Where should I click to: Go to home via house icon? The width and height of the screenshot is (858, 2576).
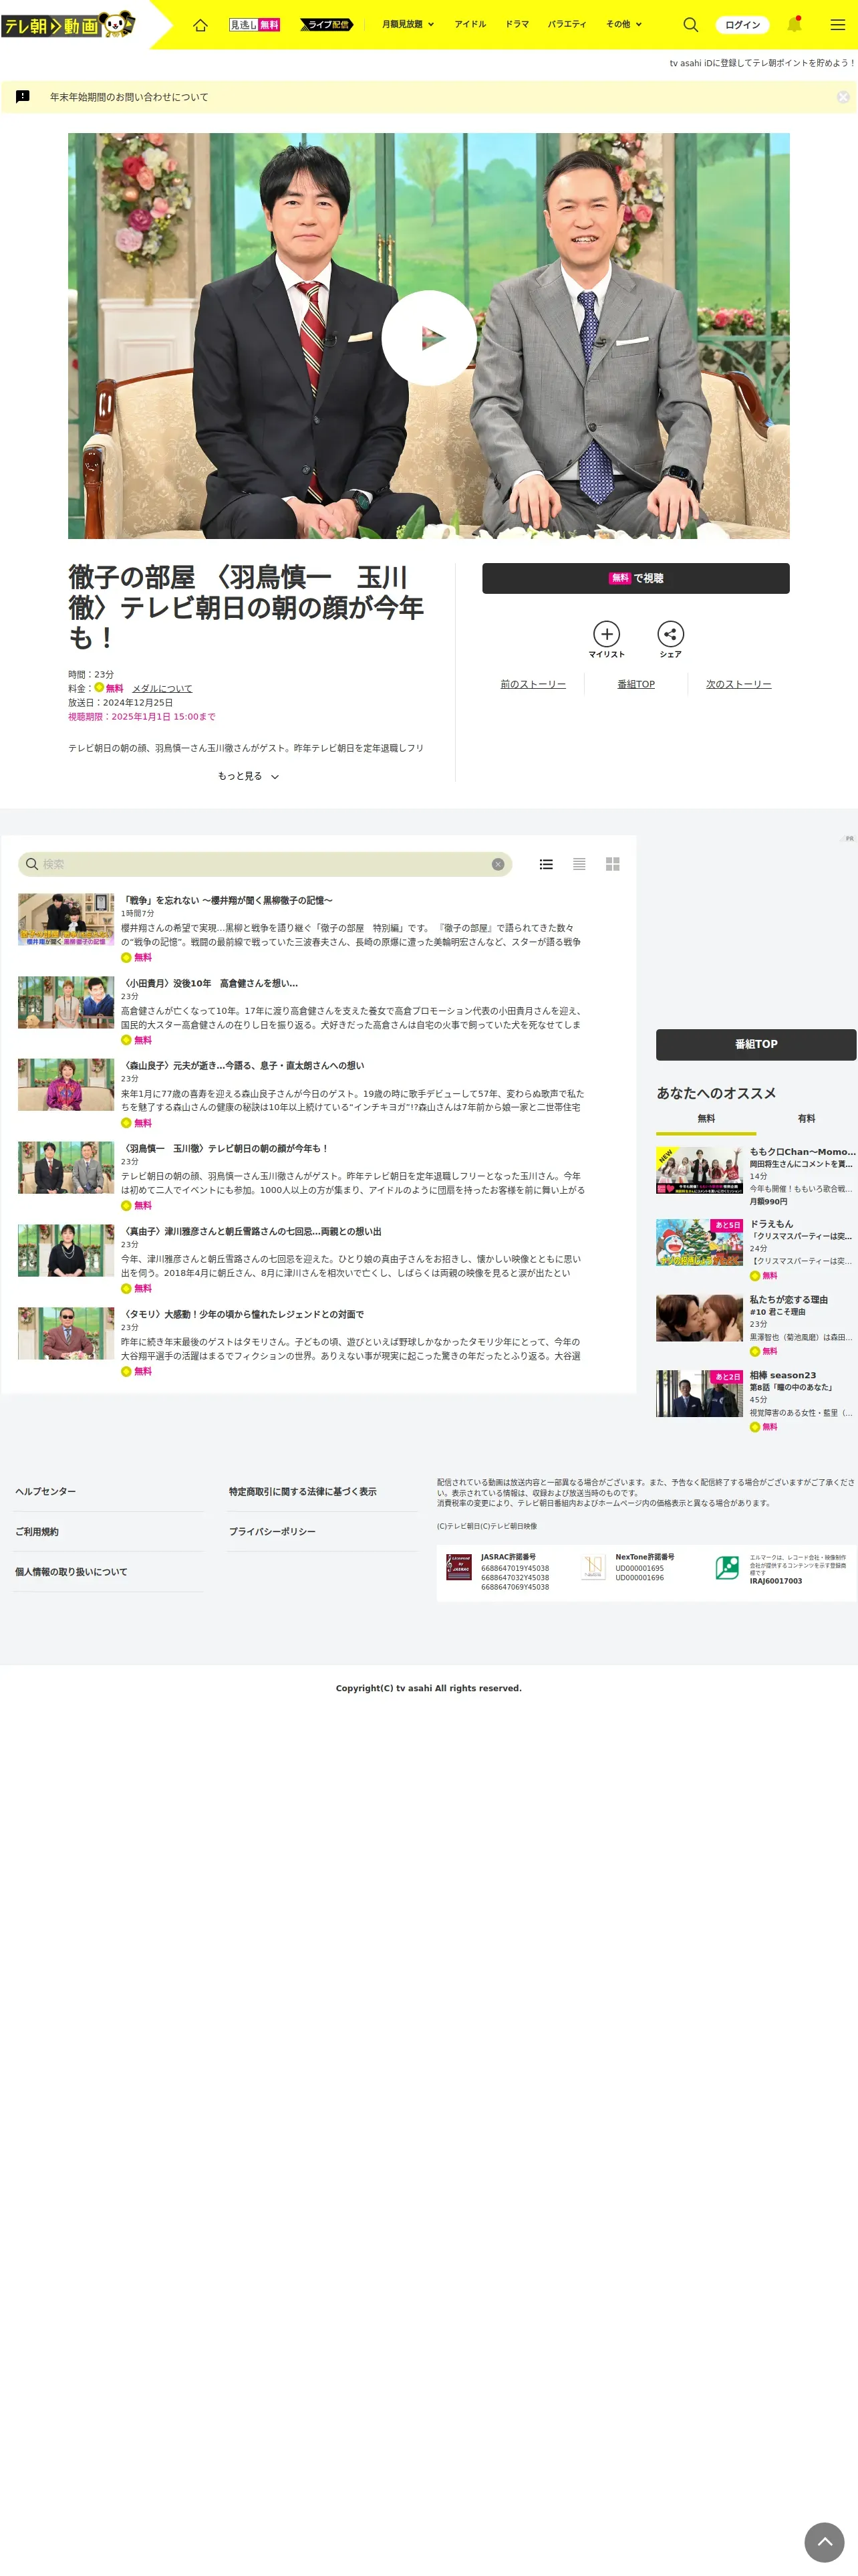(200, 24)
